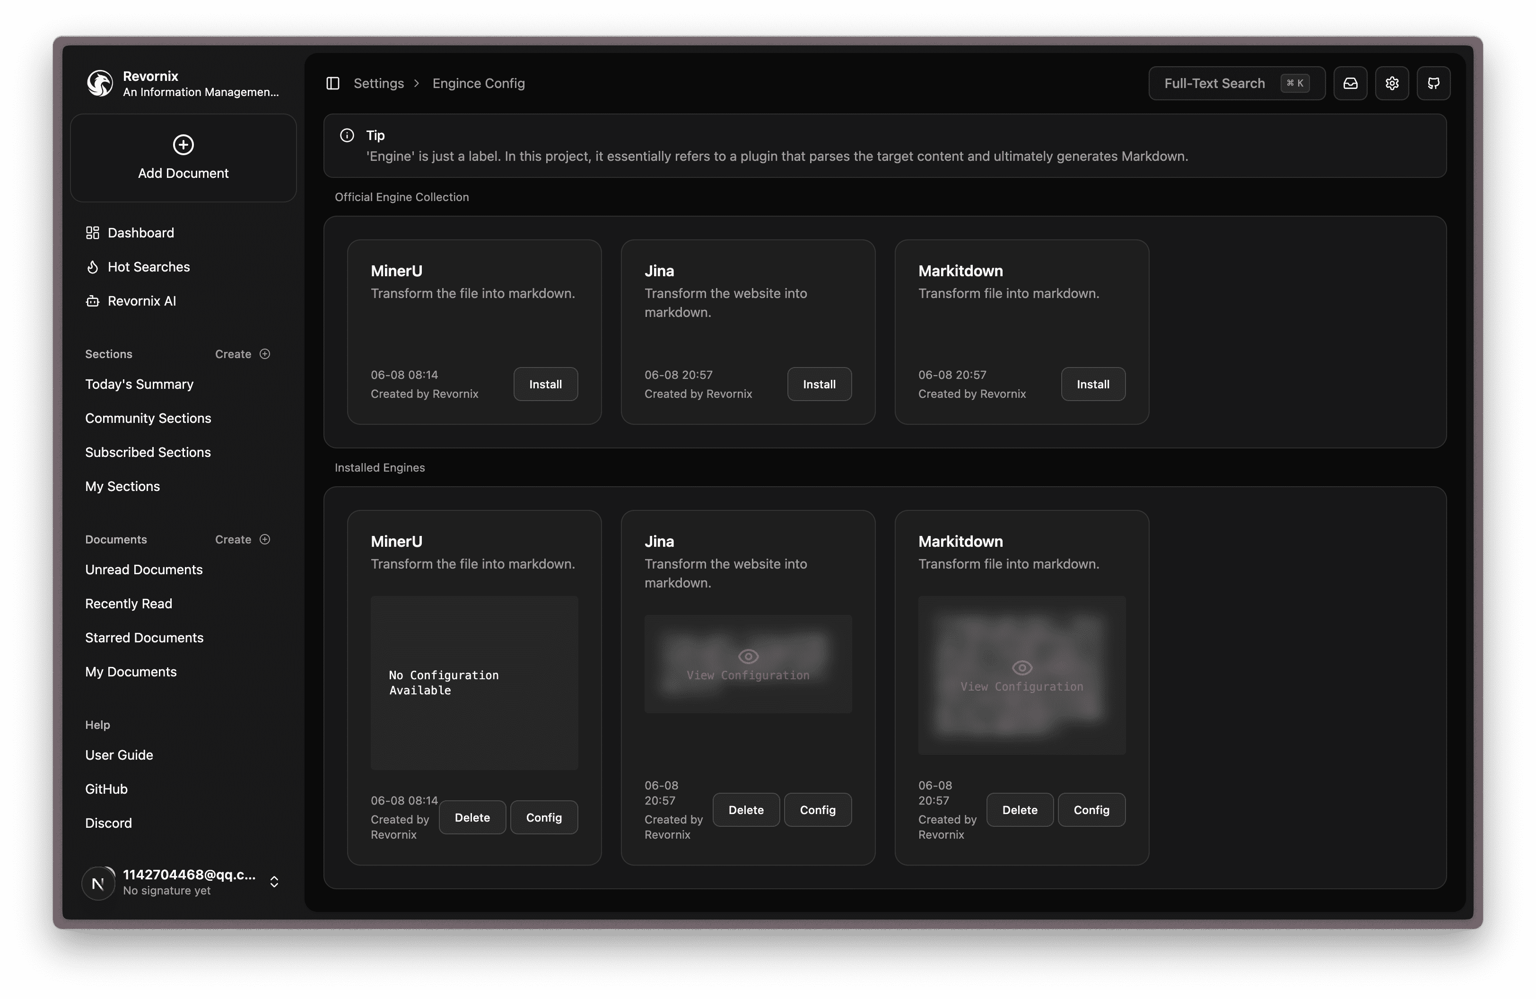The height and width of the screenshot is (999, 1536).
Task: Open settings gear icon in header
Action: coord(1391,83)
